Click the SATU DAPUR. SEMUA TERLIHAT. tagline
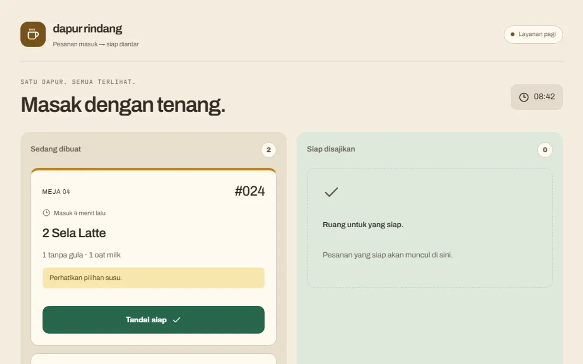 (78, 82)
